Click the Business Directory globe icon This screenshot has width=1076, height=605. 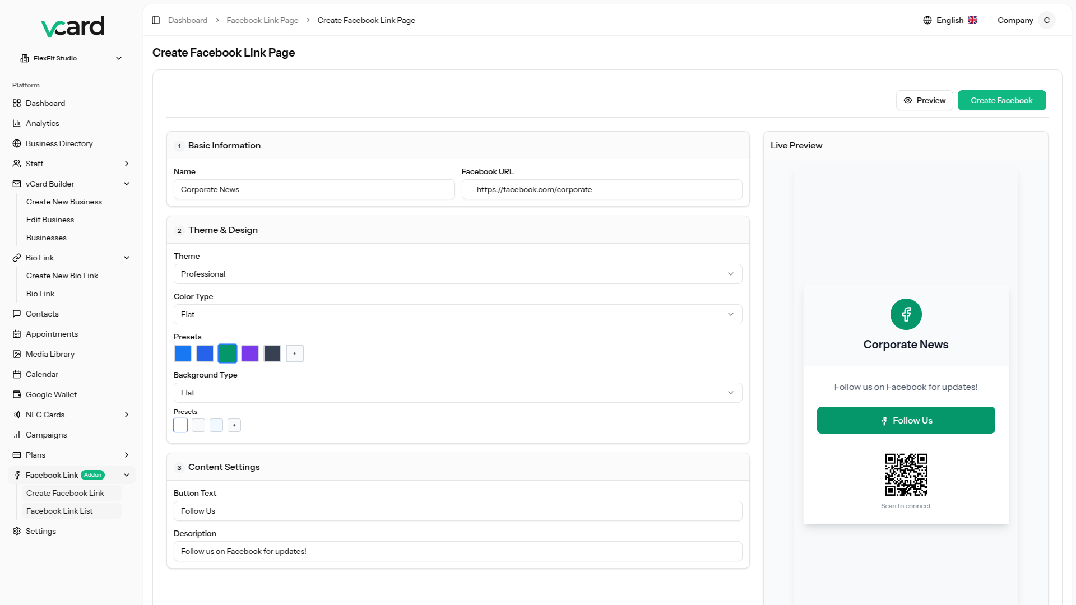click(17, 143)
